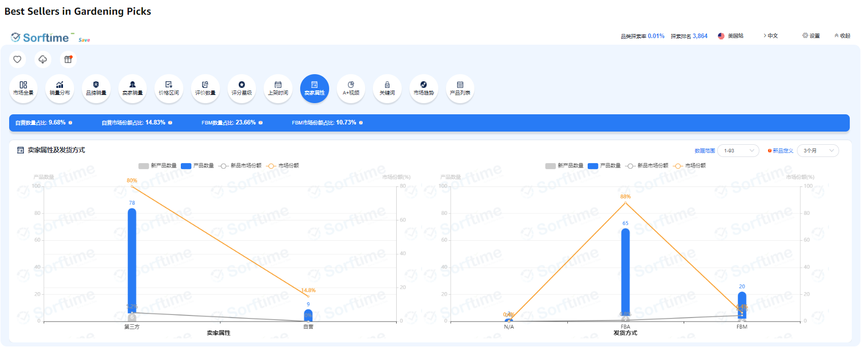
Task: Click the heart favorite icon
Action: click(17, 59)
